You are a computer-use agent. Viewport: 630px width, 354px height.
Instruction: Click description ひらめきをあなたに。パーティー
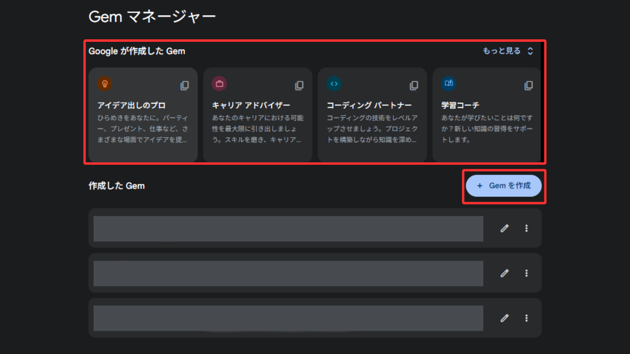(x=143, y=129)
